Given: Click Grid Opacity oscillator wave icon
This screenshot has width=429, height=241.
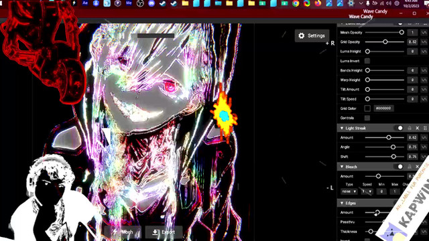Looking at the screenshot, I should click(x=424, y=42).
